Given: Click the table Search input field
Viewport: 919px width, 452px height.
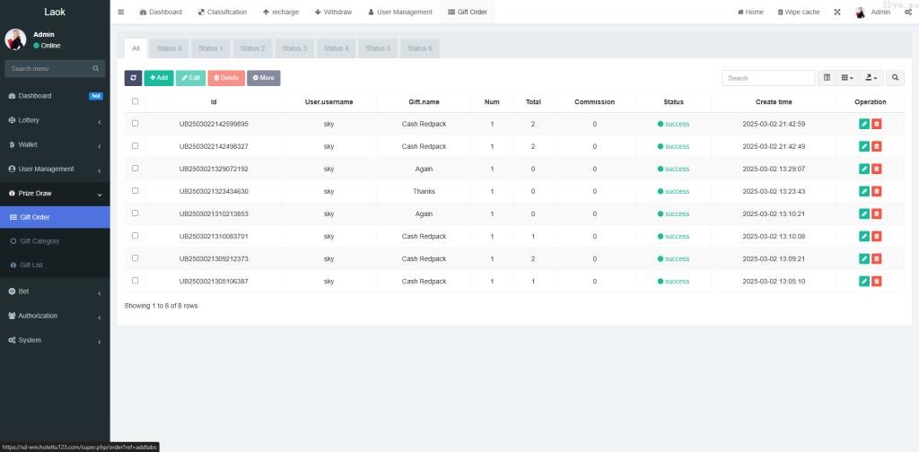Looking at the screenshot, I should click(x=768, y=78).
